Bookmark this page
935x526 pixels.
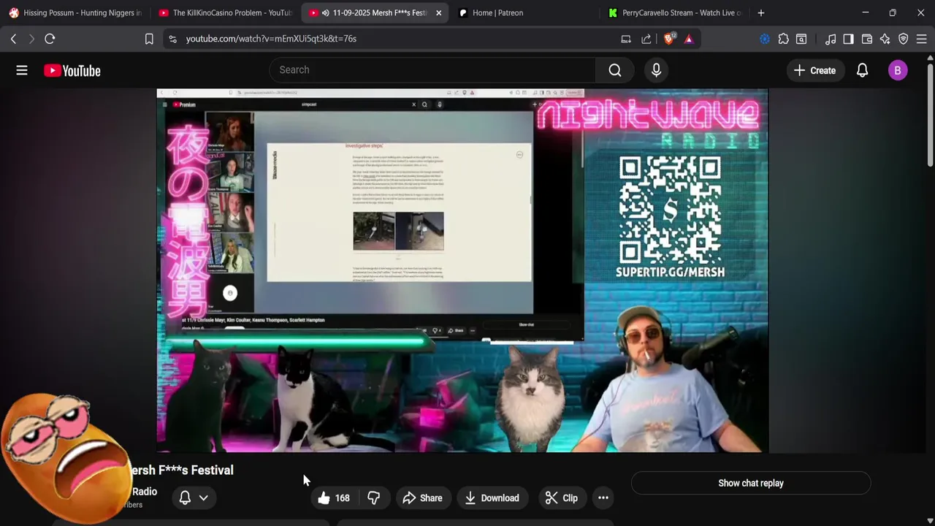pyautogui.click(x=149, y=39)
